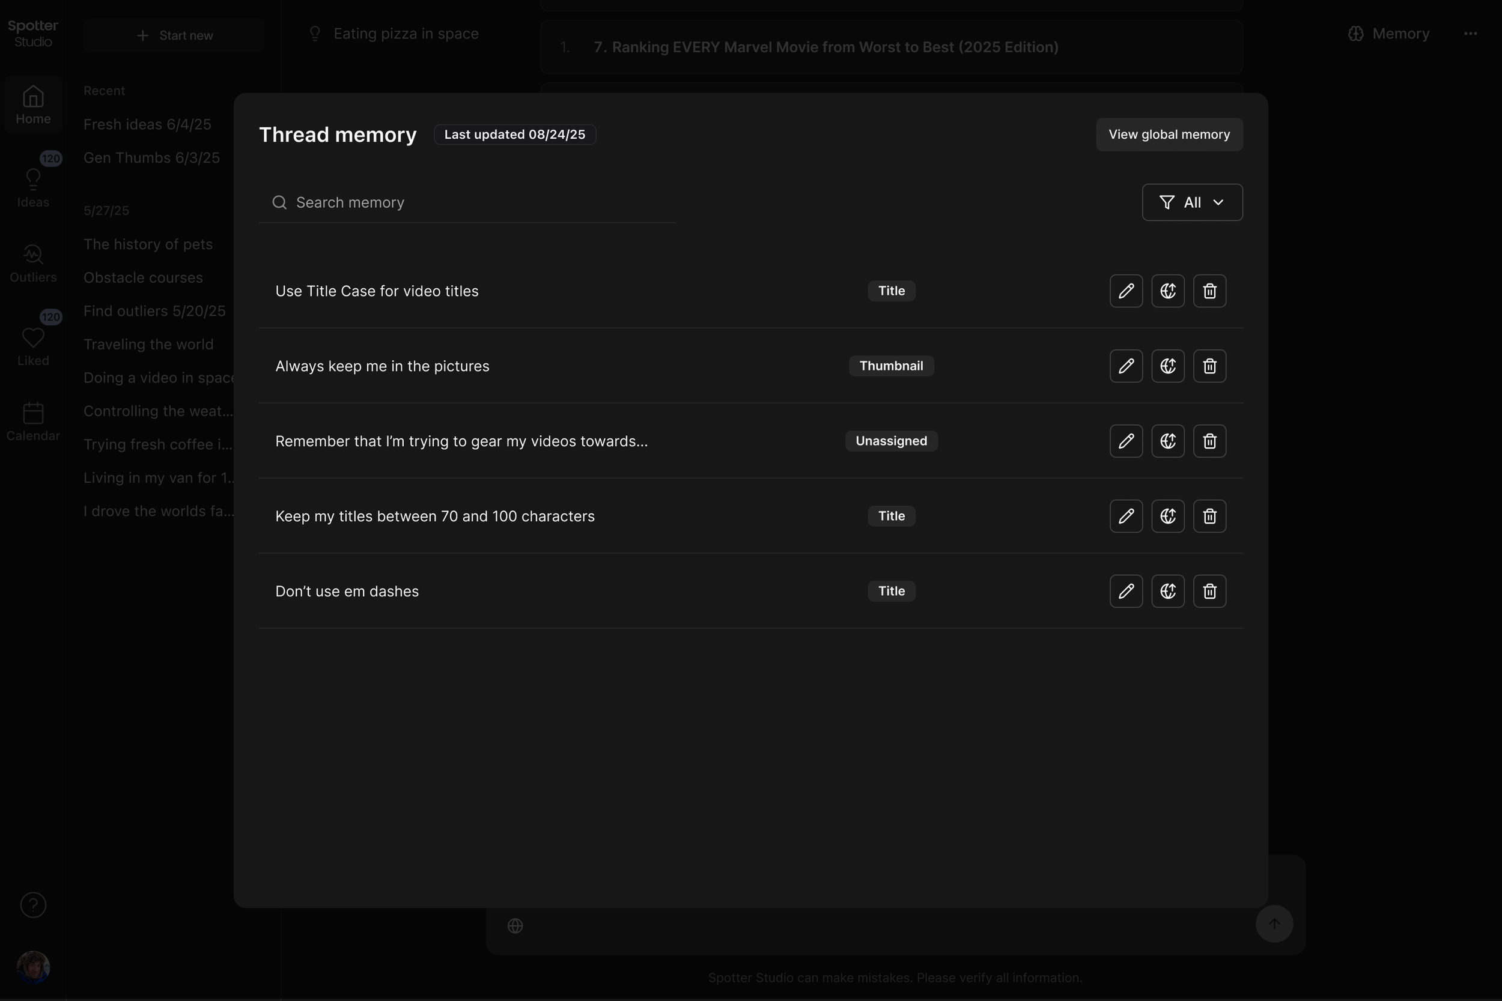Click the Thumbnail tag badge
The image size is (1502, 1001).
pyautogui.click(x=891, y=366)
